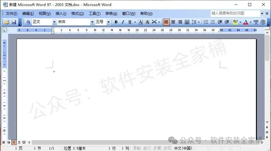Open the font size dropdown showing 五号

coord(108,22)
